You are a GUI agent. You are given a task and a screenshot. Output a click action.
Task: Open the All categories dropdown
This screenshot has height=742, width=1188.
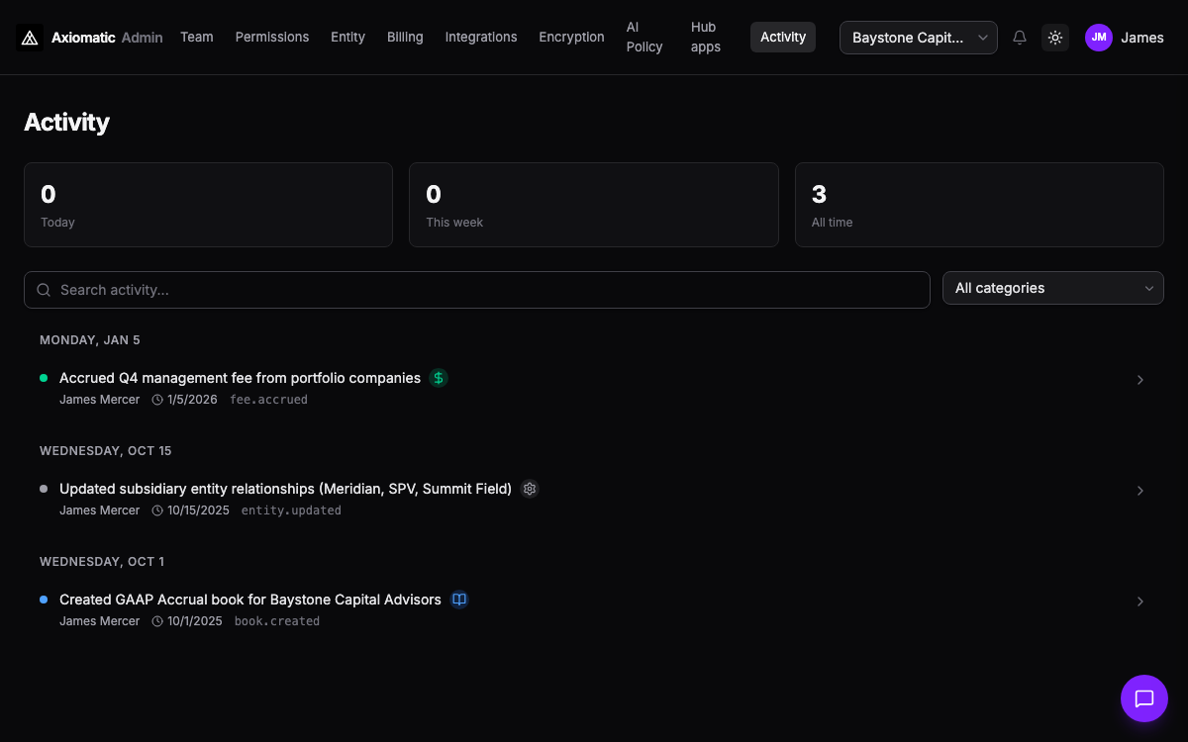(1052, 288)
